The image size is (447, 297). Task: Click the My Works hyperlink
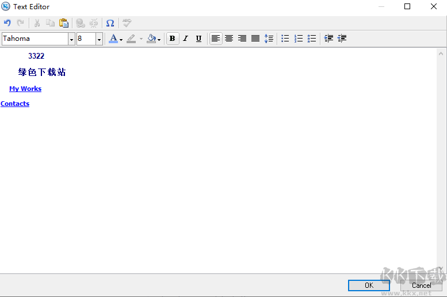pos(25,89)
